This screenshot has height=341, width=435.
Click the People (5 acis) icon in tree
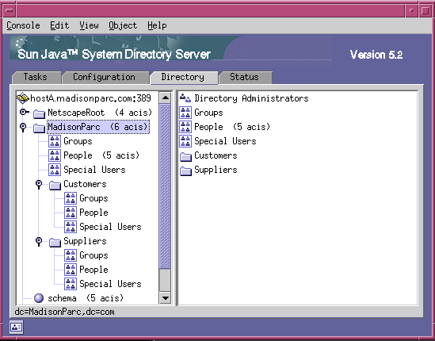[x=55, y=155]
